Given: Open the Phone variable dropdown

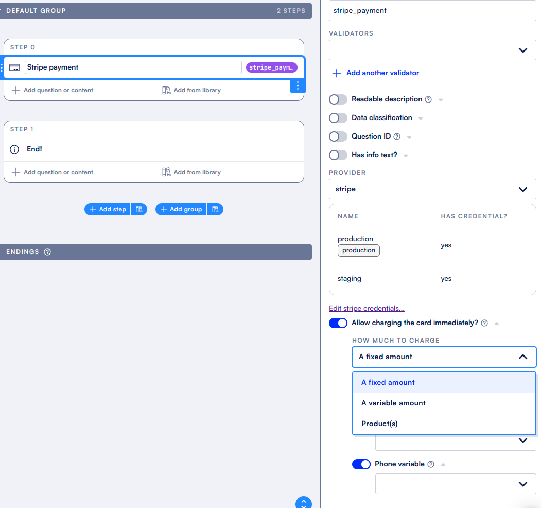Looking at the screenshot, I should pyautogui.click(x=456, y=484).
